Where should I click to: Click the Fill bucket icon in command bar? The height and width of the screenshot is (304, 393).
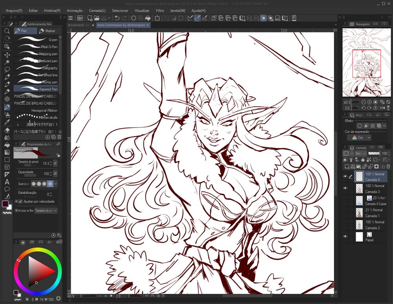coord(148,18)
